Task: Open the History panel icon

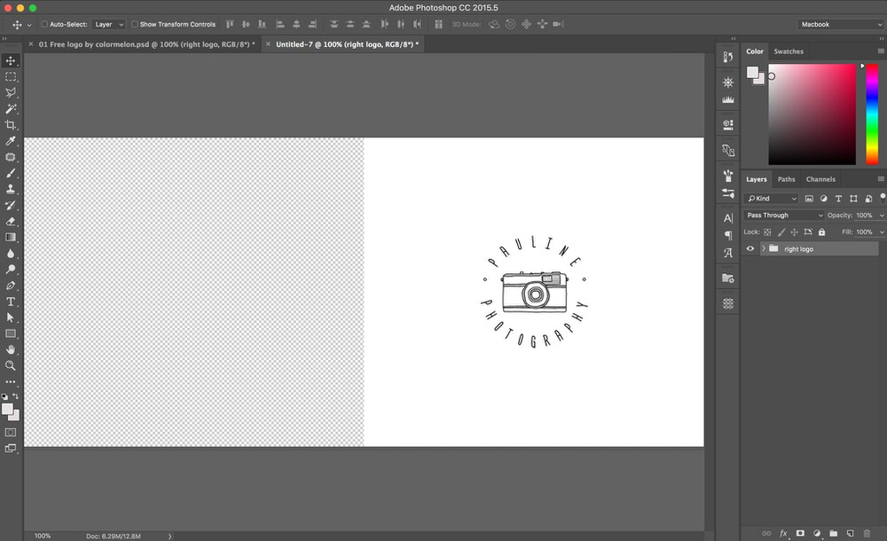Action: [728, 57]
